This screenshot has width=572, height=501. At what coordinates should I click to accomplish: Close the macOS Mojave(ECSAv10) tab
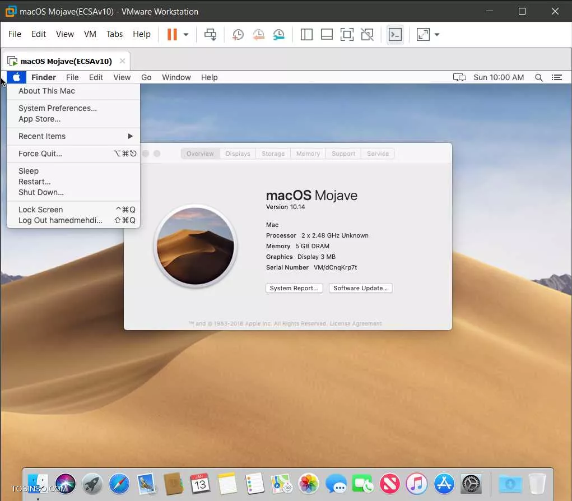[122, 61]
